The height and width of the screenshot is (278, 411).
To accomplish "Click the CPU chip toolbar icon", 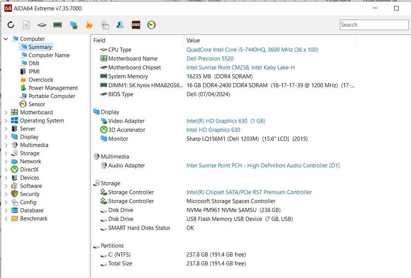I will click(x=42, y=25).
